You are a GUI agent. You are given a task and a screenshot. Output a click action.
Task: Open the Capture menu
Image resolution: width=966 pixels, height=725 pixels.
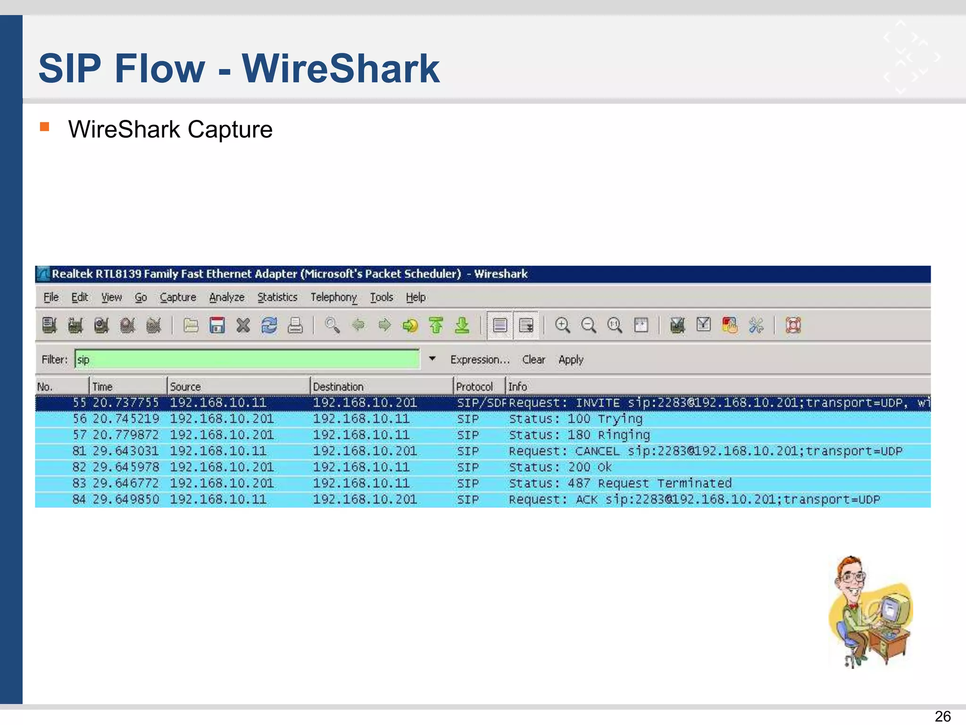click(178, 297)
